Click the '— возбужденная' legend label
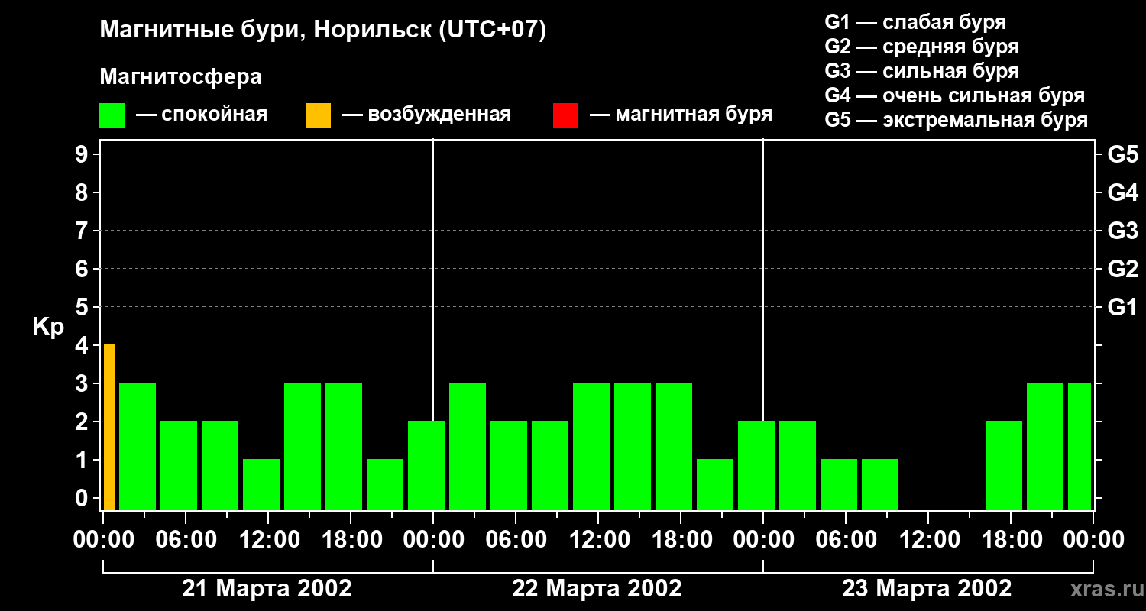The image size is (1146, 611). tap(426, 115)
